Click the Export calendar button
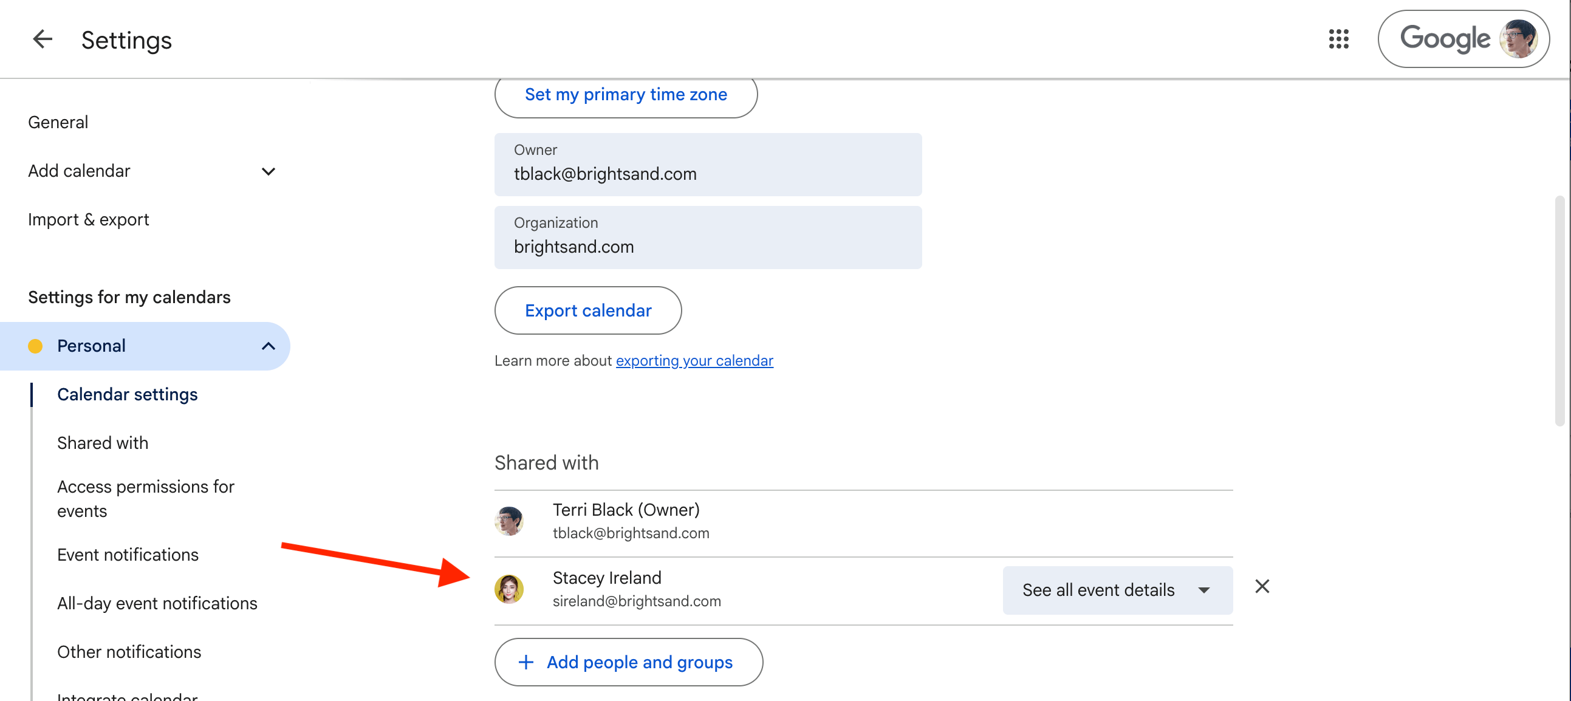Screen dimensions: 1571x701 click(x=588, y=311)
